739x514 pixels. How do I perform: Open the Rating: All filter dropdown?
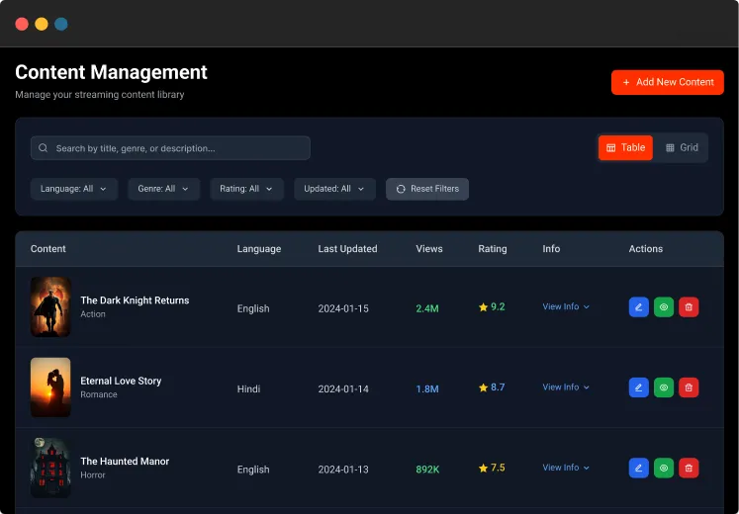click(x=246, y=189)
